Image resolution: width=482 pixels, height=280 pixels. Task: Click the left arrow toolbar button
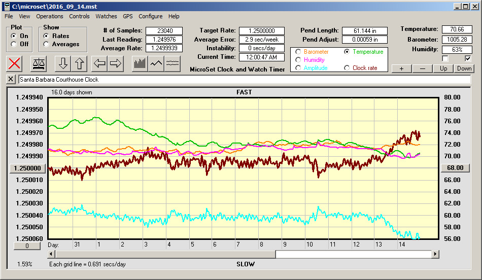(99, 63)
